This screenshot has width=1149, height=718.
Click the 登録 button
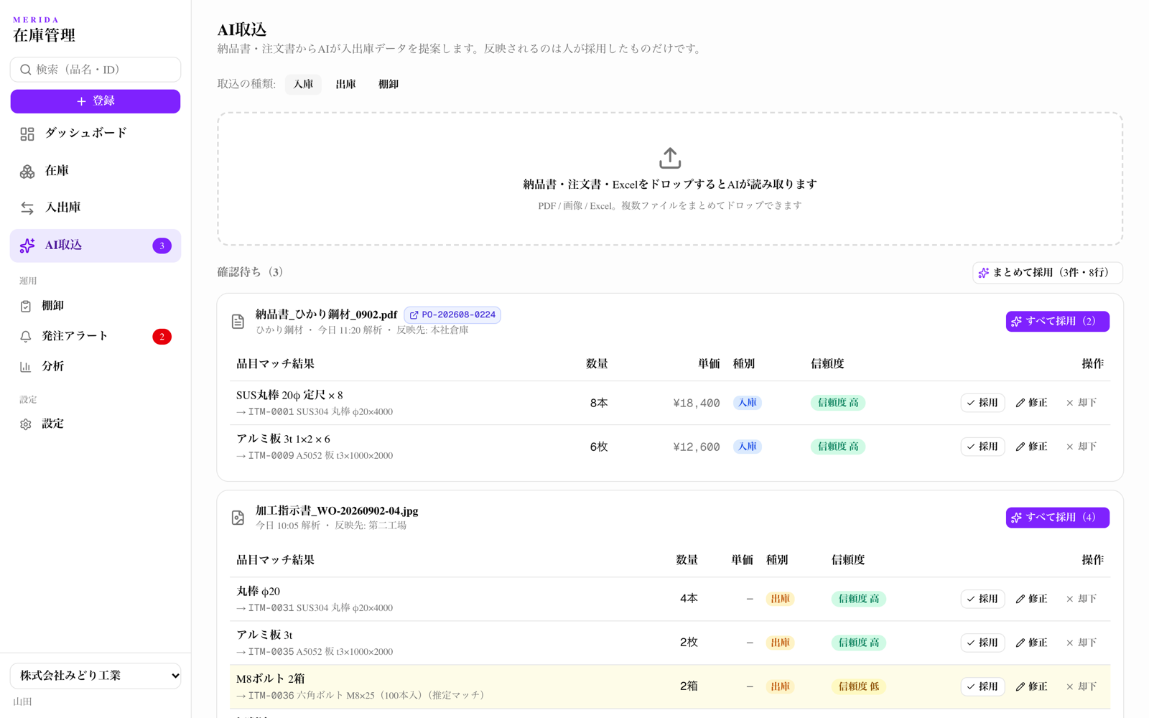[96, 101]
